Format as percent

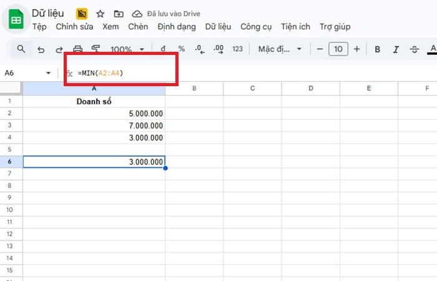click(x=181, y=49)
